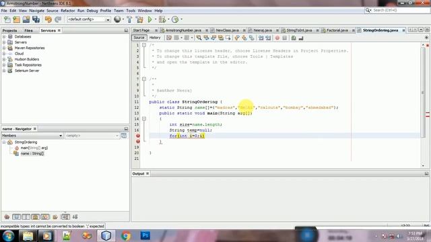
Task: Open the Debug Project dropdown arrow
Action: 168,19
